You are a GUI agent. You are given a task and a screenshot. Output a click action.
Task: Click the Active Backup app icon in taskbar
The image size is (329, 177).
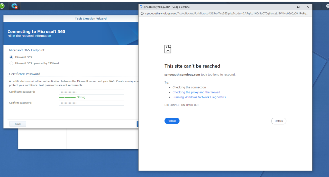15,6
